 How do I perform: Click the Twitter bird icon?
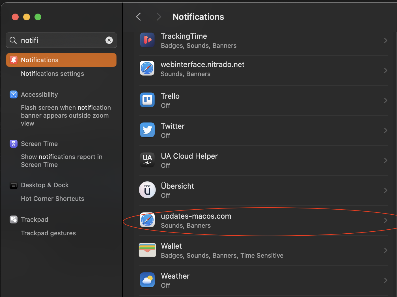pos(147,130)
